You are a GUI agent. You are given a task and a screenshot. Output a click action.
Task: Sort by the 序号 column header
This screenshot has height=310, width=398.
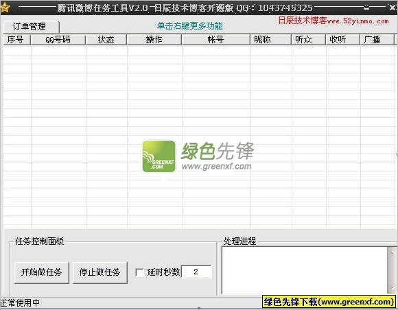16,40
